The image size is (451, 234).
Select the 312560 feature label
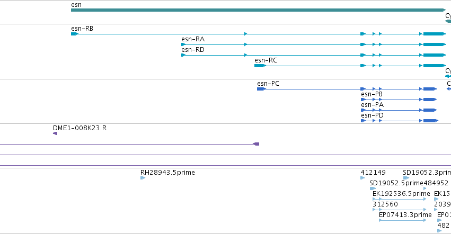point(385,204)
